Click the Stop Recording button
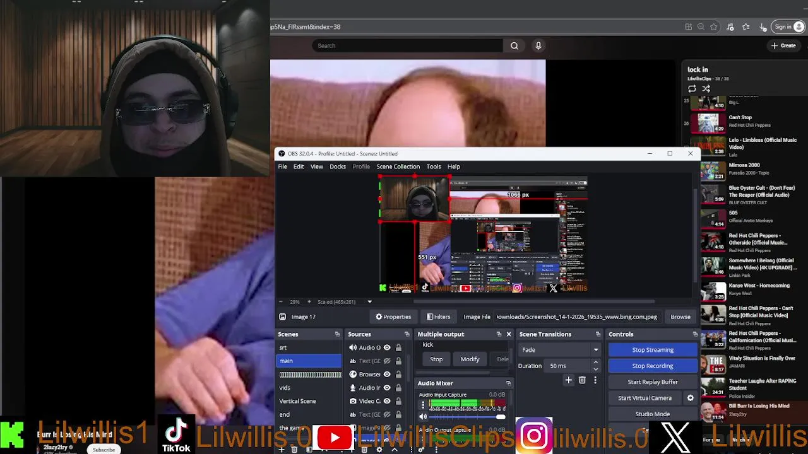808x454 pixels. click(x=653, y=366)
